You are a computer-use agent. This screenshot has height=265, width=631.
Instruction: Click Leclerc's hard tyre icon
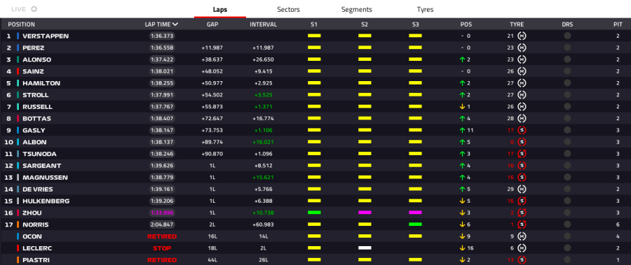(522, 248)
